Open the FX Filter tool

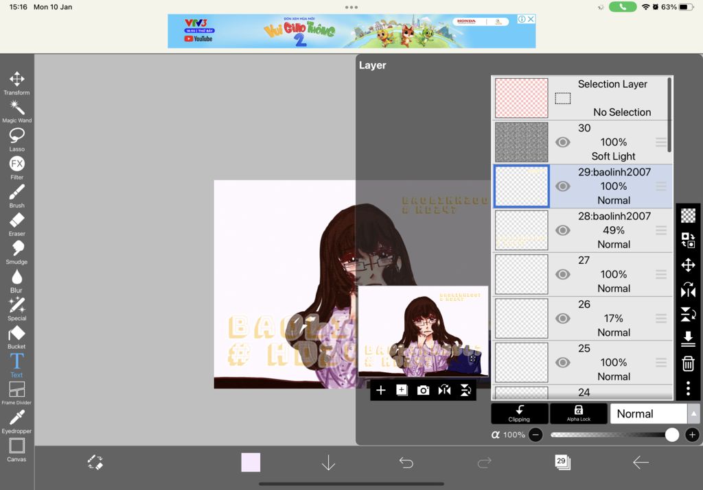pos(16,168)
